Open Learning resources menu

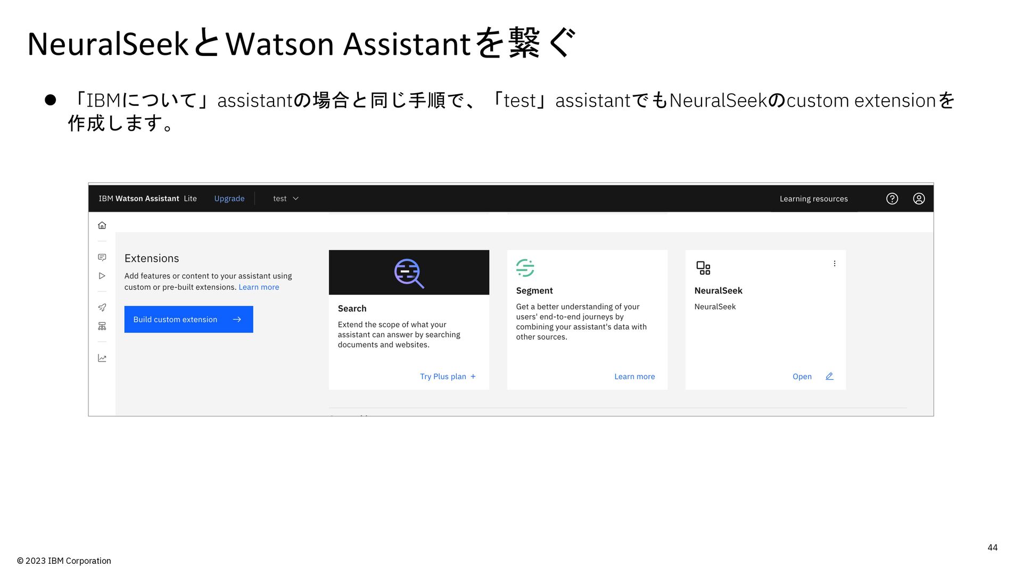pos(814,199)
